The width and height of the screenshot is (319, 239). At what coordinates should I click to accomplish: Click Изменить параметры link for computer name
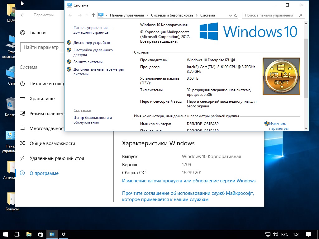click(279, 126)
